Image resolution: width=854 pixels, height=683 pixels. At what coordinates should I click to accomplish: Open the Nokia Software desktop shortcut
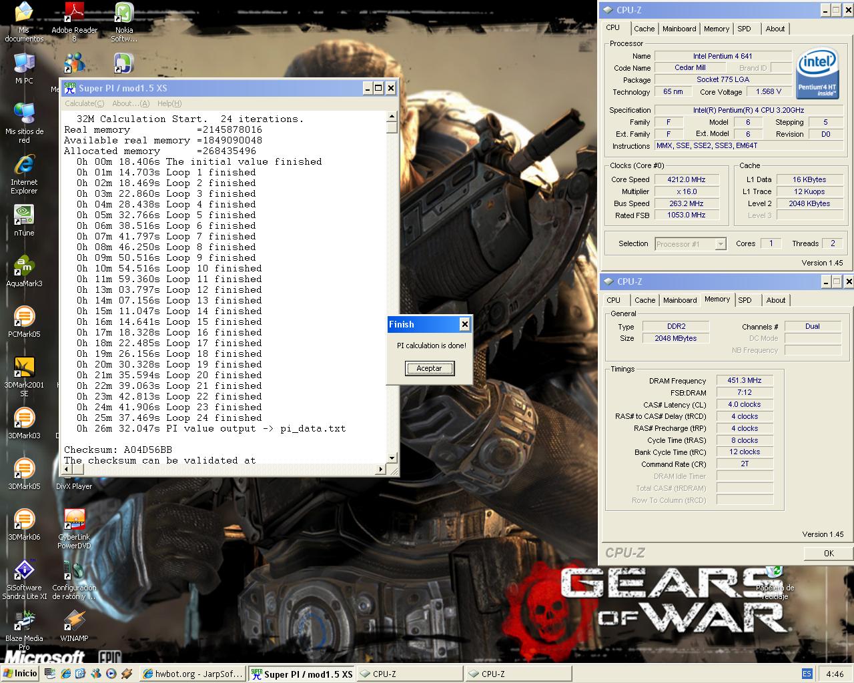(x=124, y=22)
